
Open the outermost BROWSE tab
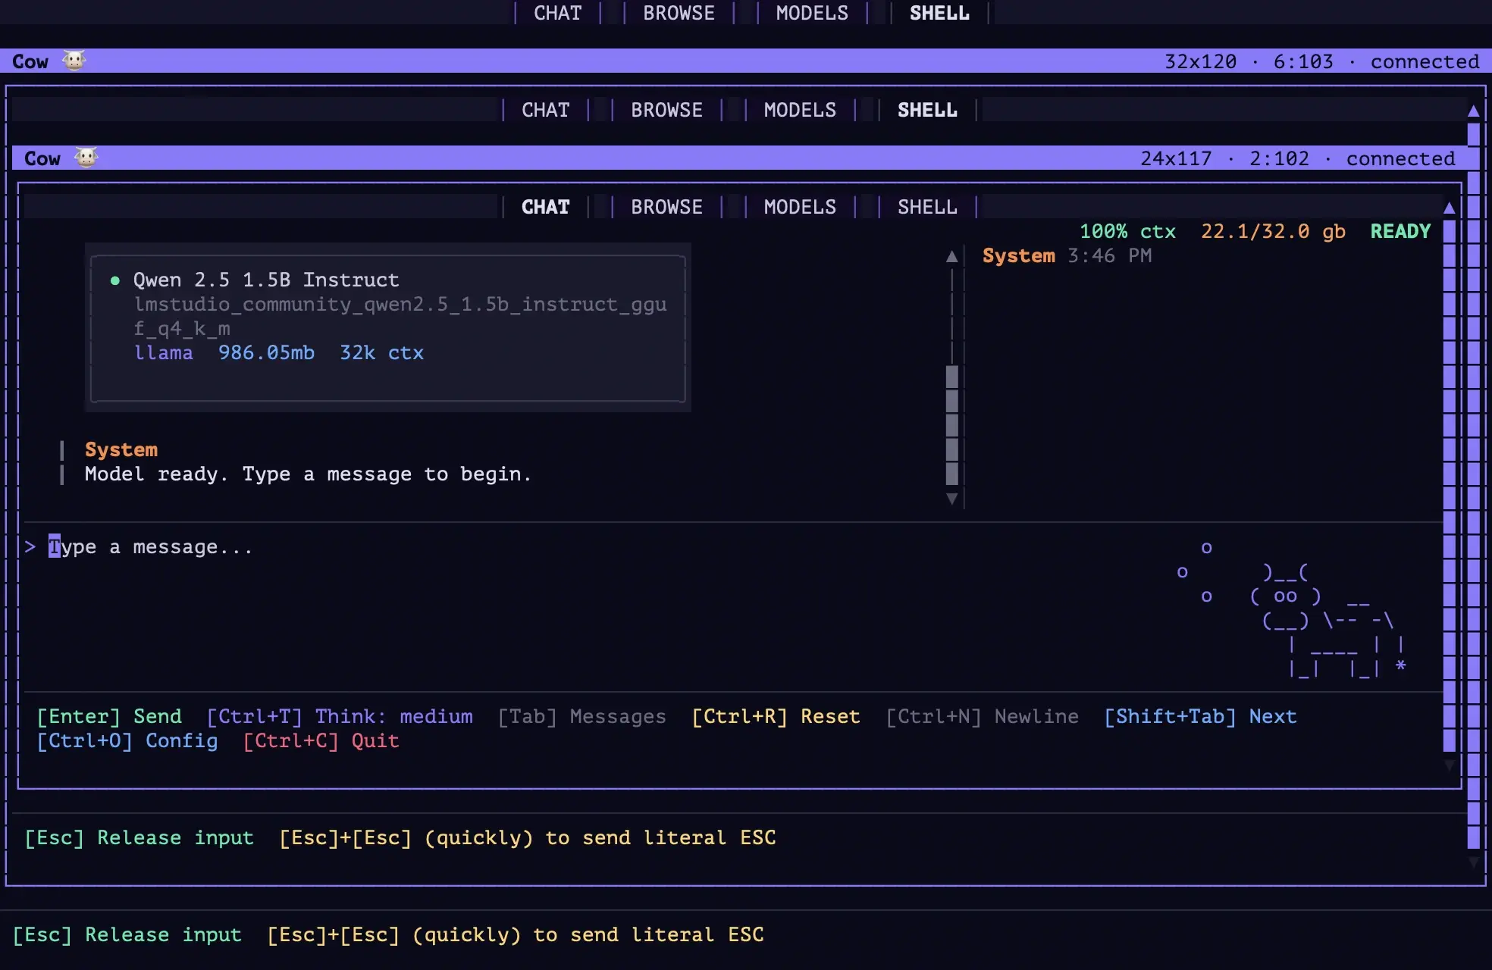click(679, 13)
